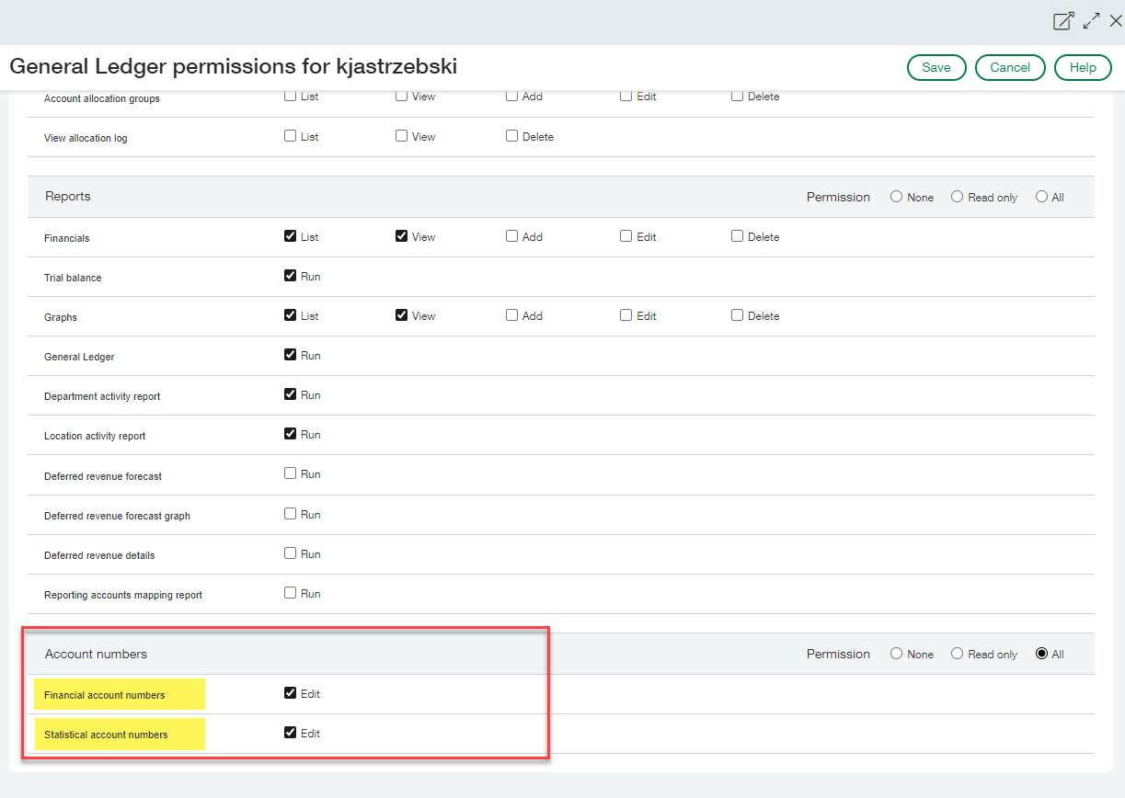Select Read only permission for Reports
Viewport: 1125px width, 798px height.
[x=957, y=197]
